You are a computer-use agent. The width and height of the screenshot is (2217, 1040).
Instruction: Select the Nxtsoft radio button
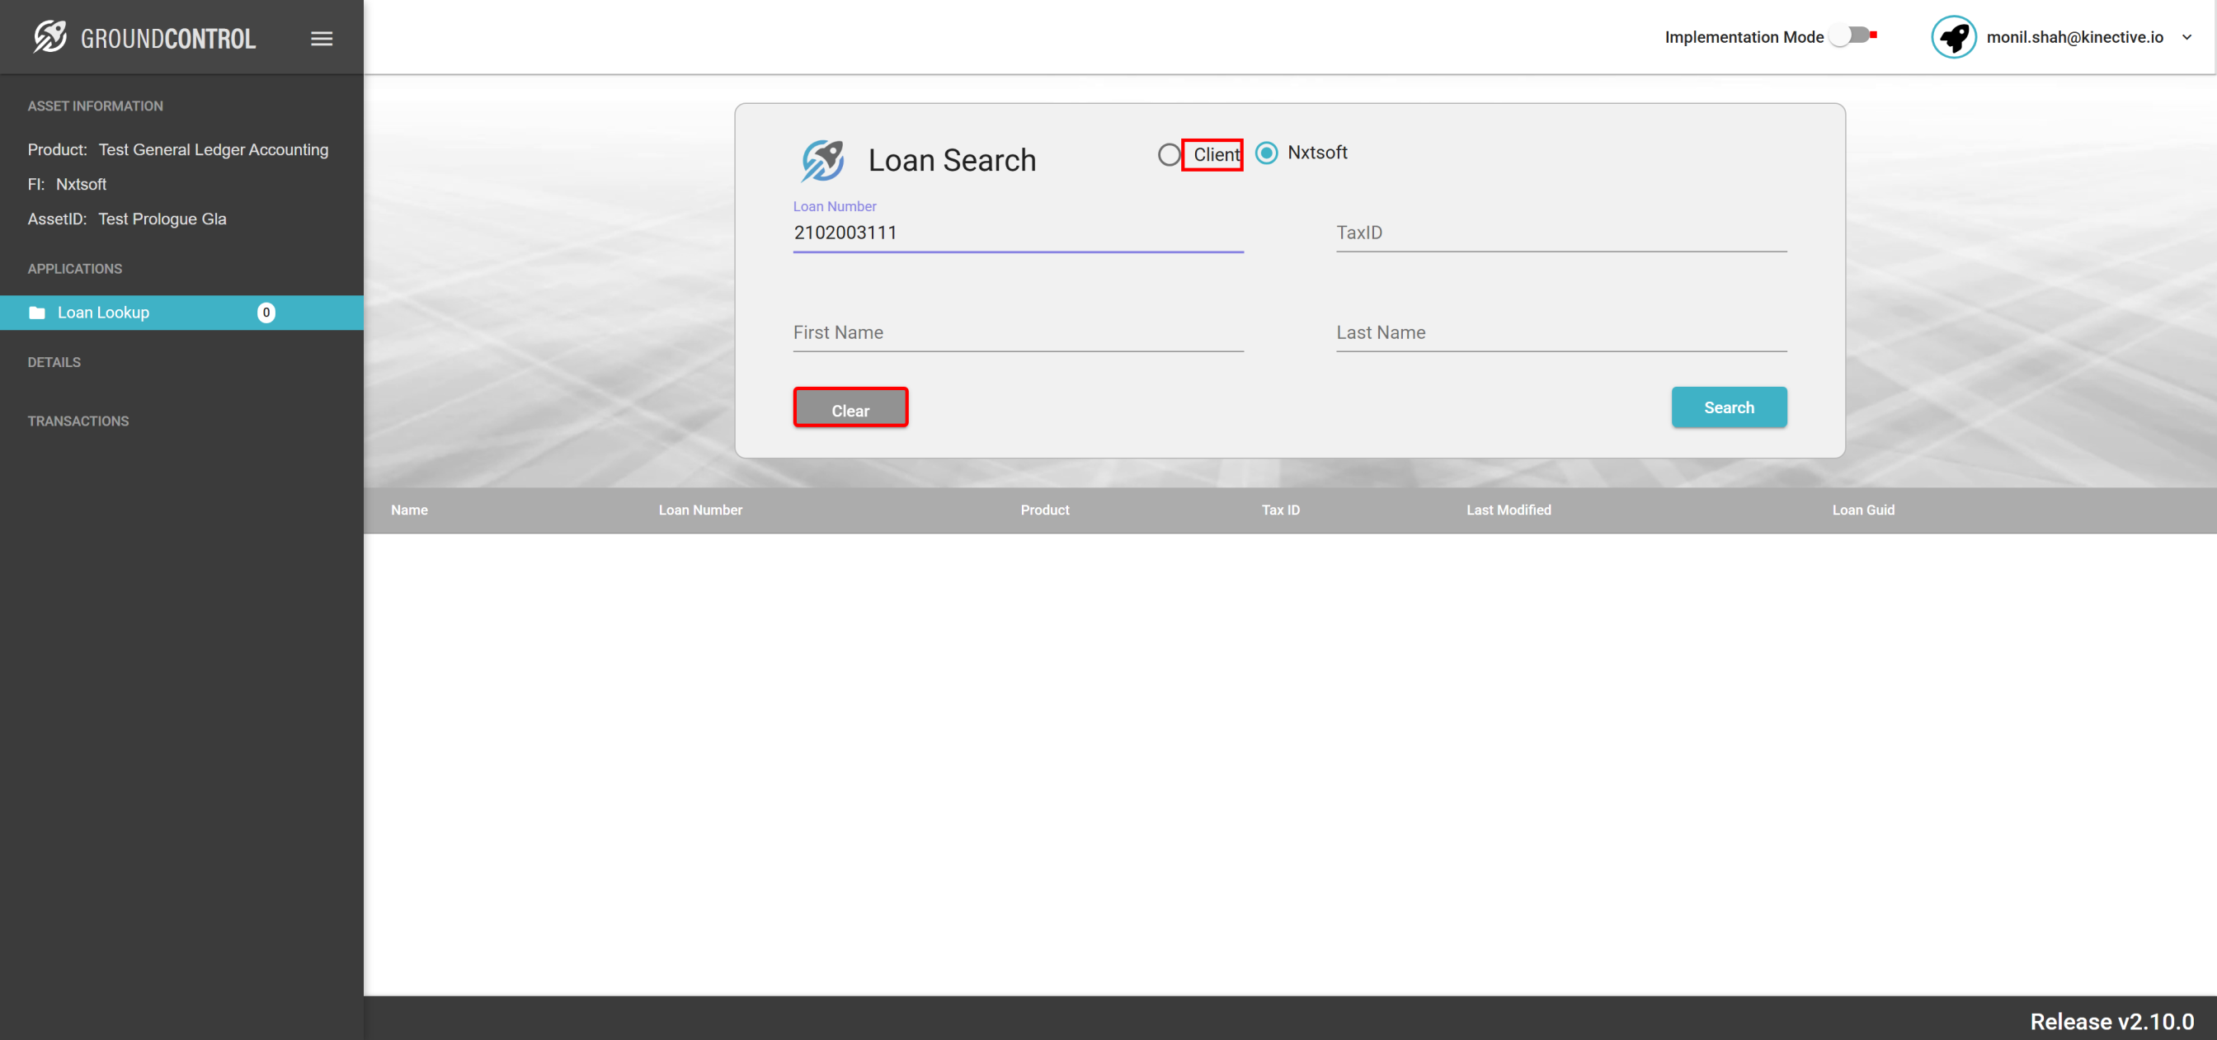coord(1266,153)
